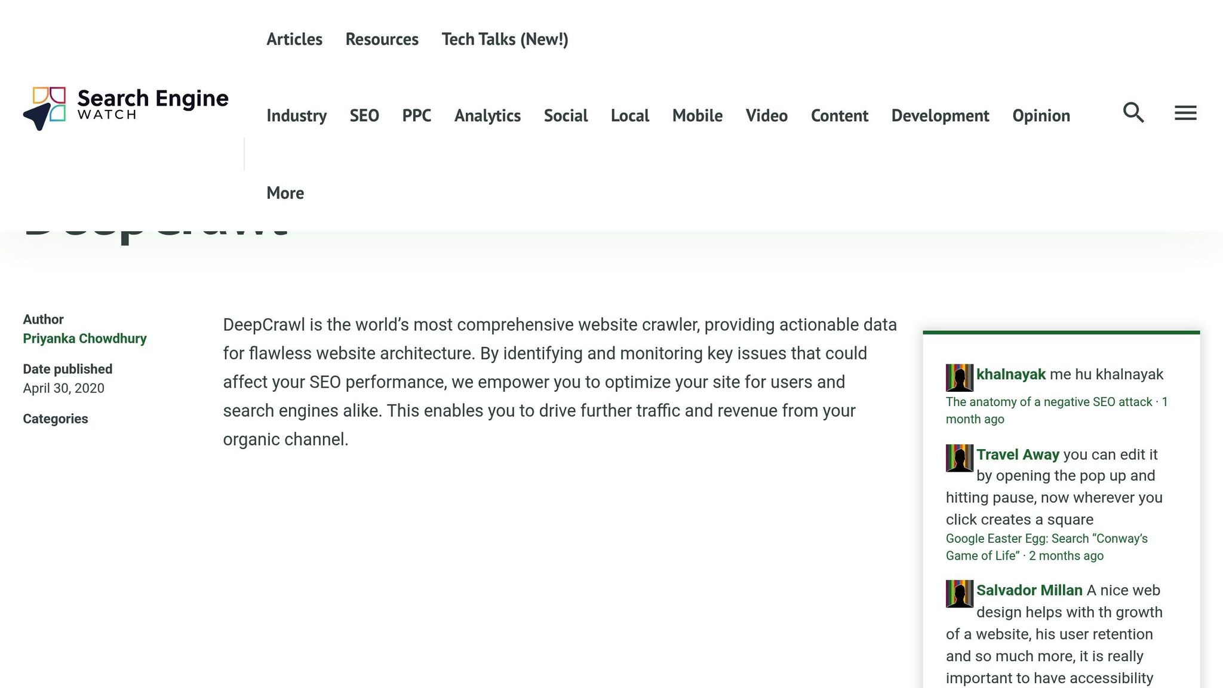The width and height of the screenshot is (1223, 688).
Task: Select the Social nav item
Action: click(566, 116)
